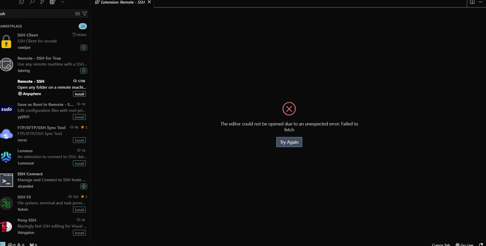Install Remote - SSH by Anysphere

(79, 94)
